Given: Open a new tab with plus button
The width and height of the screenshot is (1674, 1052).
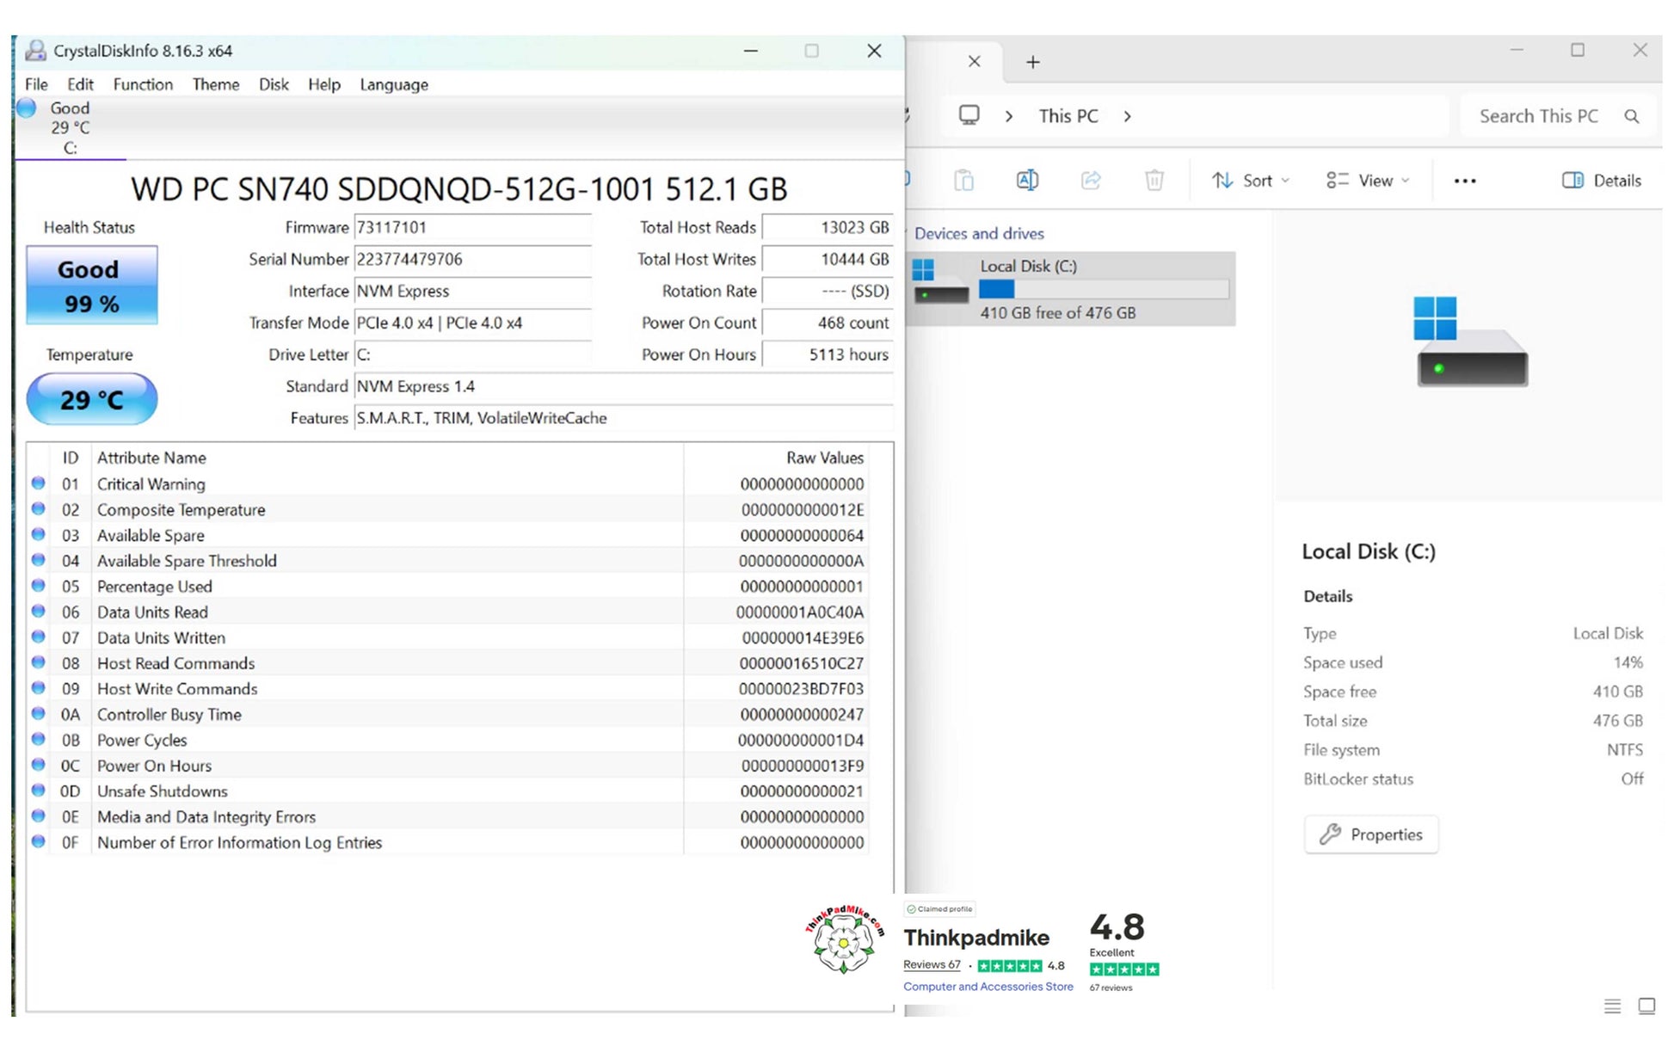Looking at the screenshot, I should (x=1033, y=62).
